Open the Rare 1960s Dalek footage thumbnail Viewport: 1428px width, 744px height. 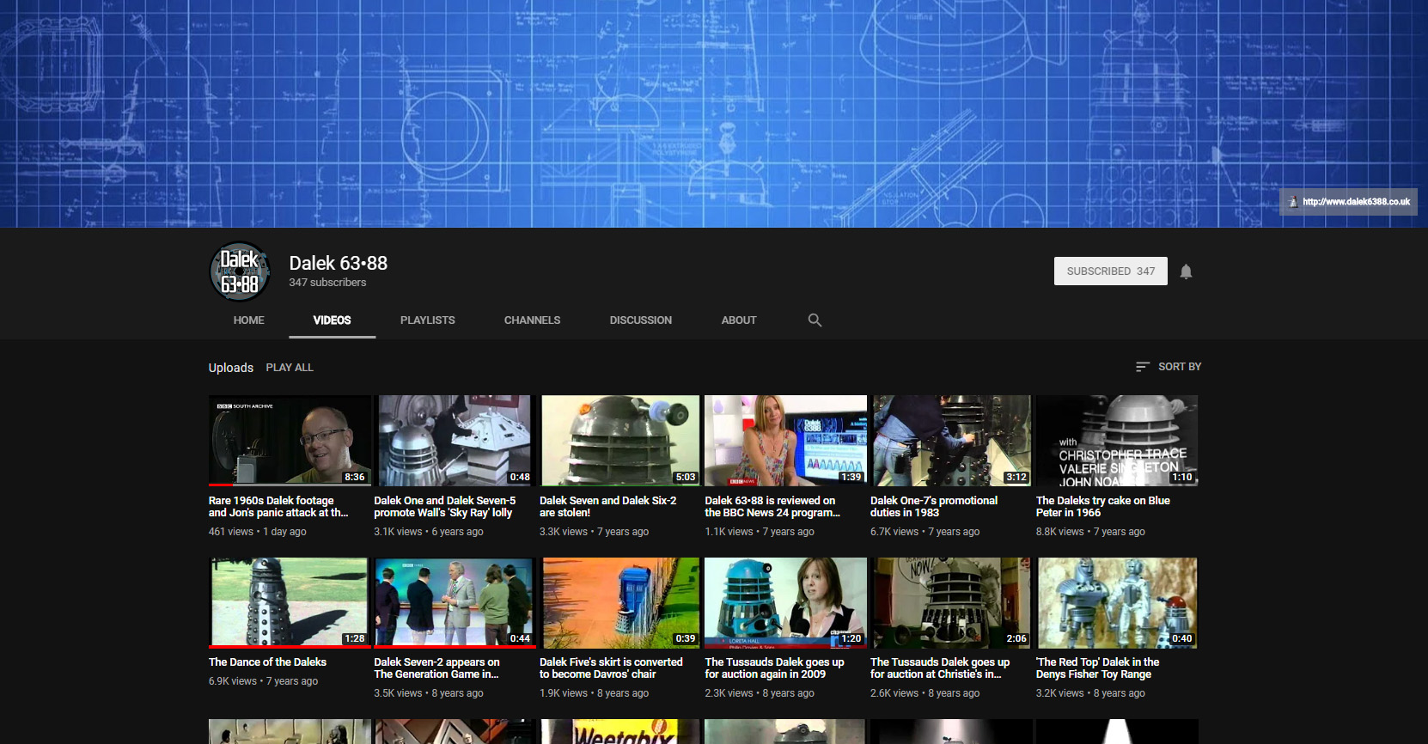290,441
